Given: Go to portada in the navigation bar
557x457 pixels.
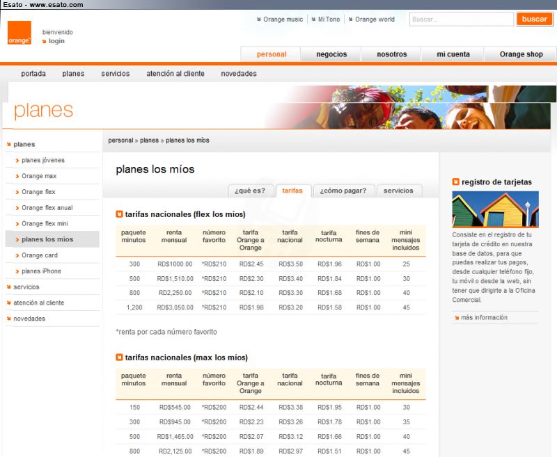Looking at the screenshot, I should [33, 74].
